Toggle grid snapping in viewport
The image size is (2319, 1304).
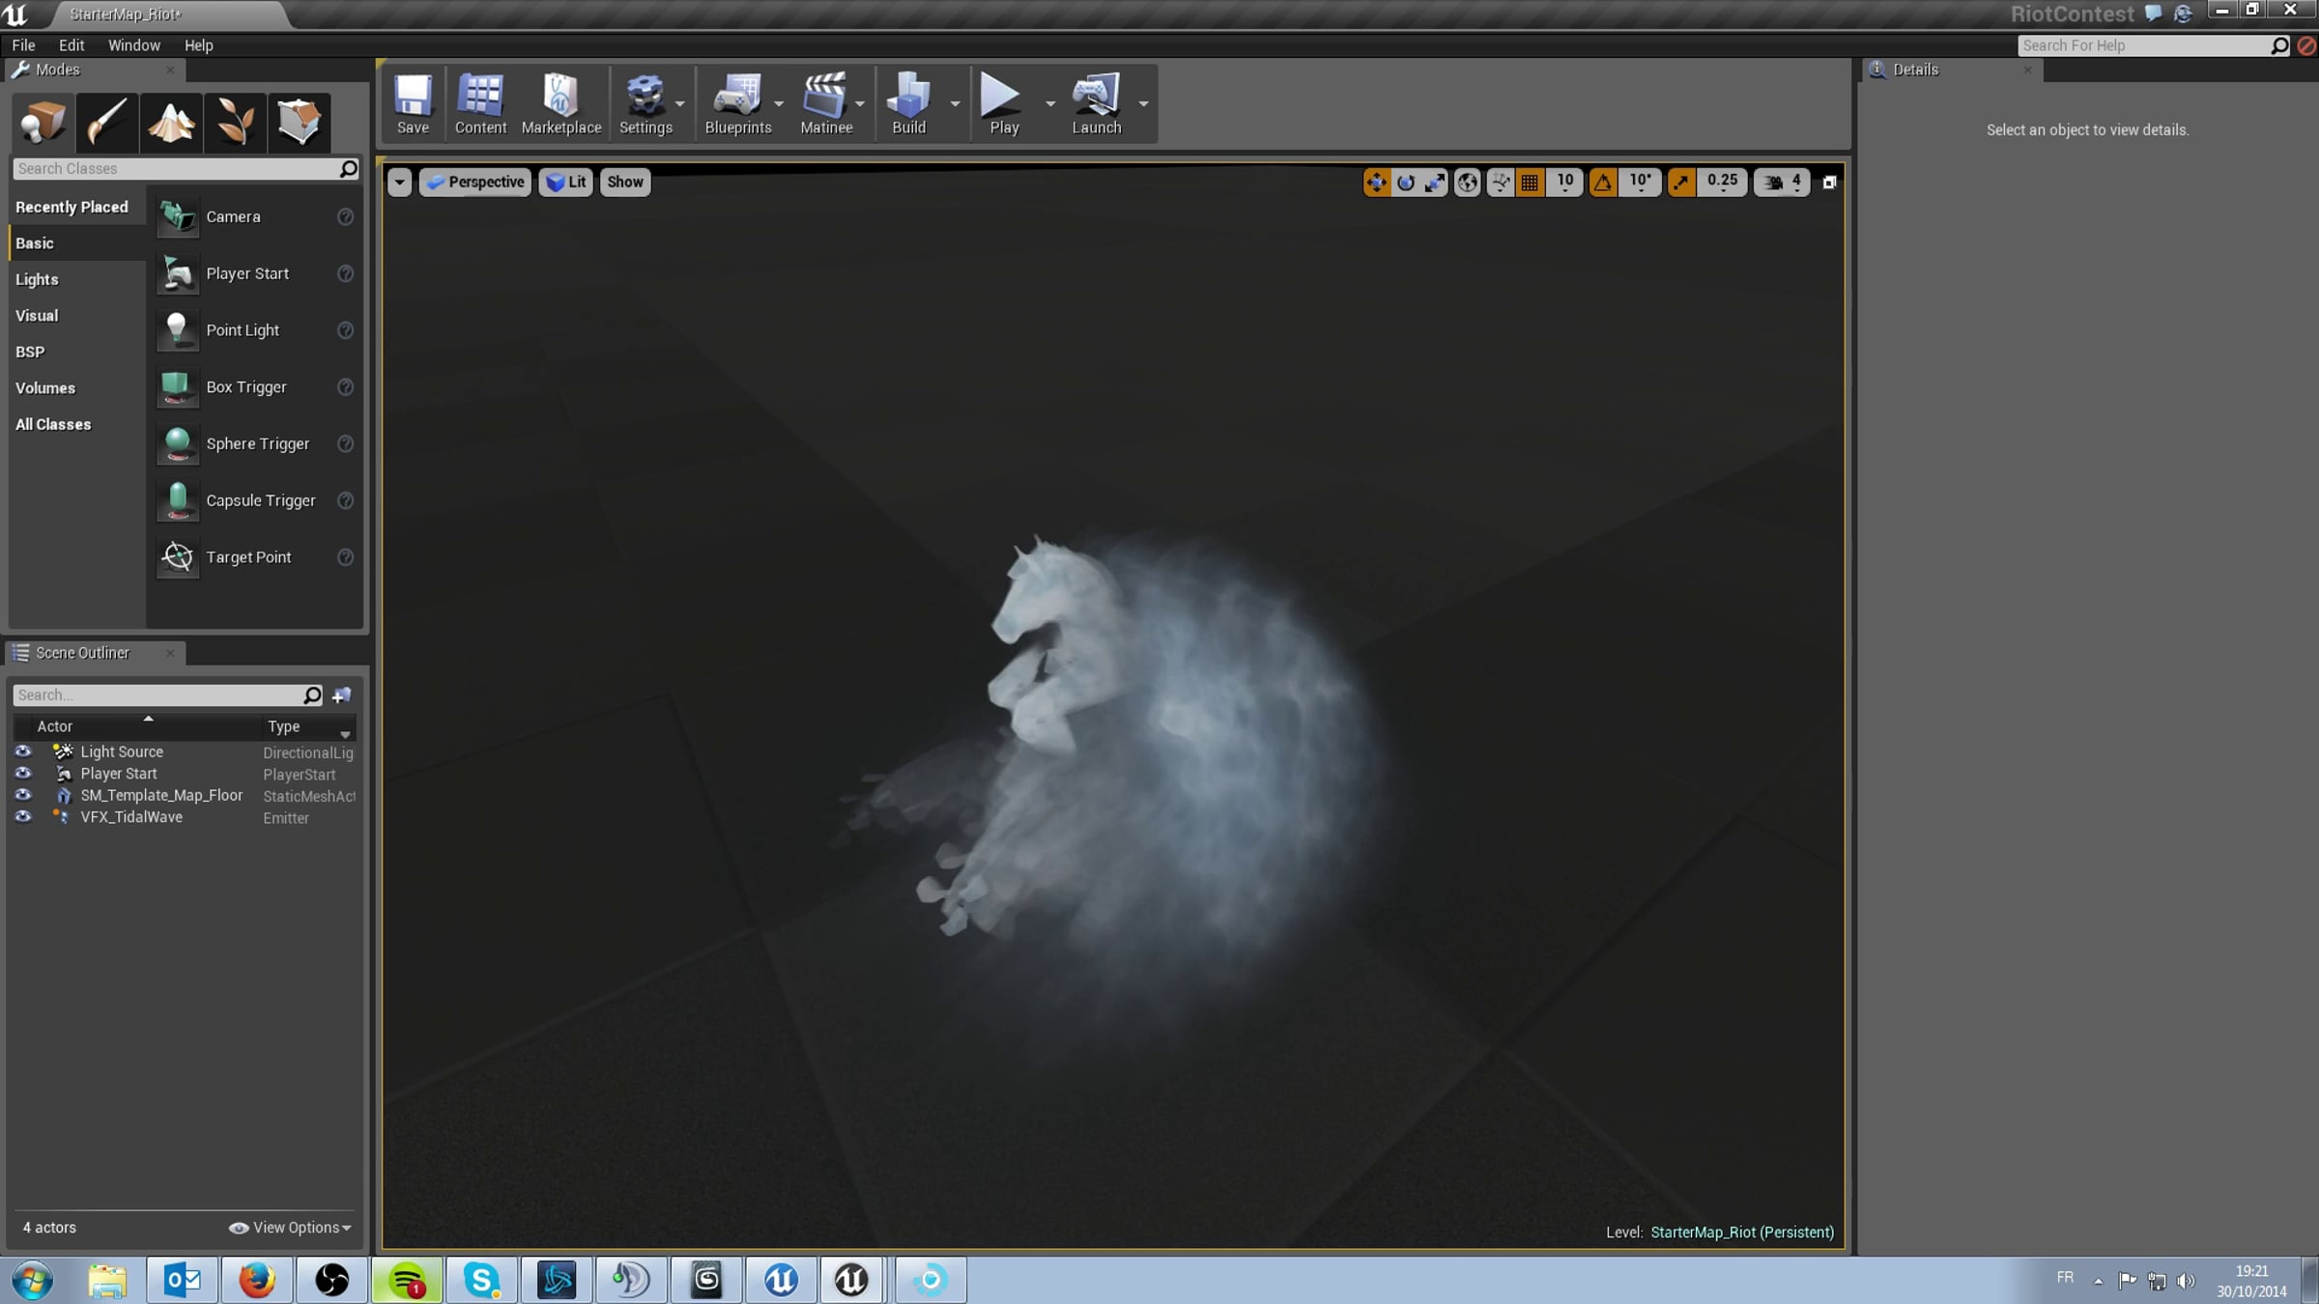click(x=1530, y=182)
